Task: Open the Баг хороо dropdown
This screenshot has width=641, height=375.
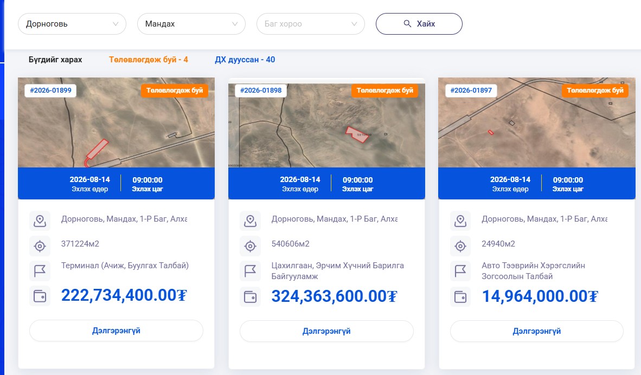Action: click(311, 24)
